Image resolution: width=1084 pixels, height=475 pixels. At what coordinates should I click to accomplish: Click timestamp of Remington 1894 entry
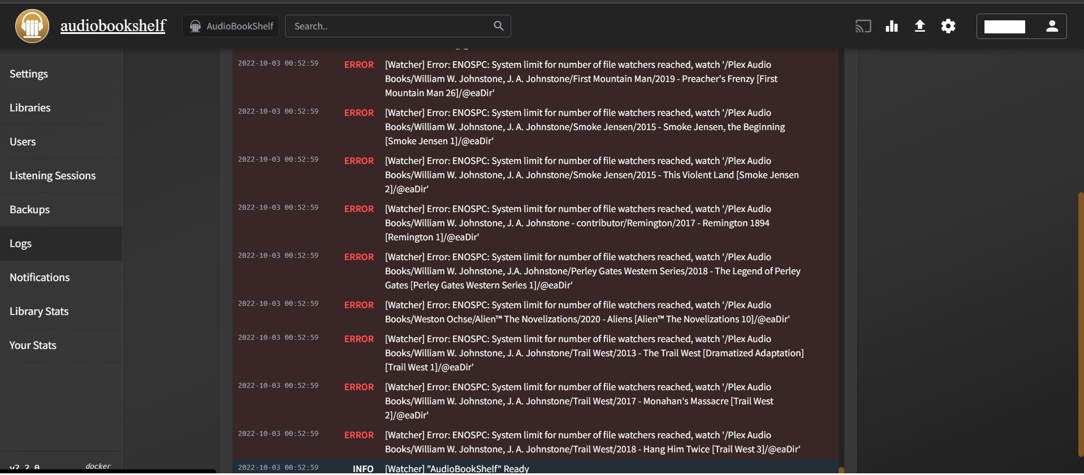(278, 208)
